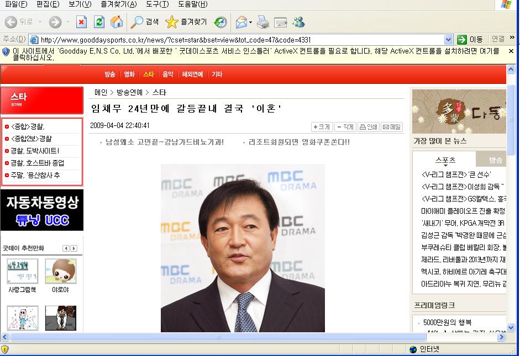This screenshot has width=520, height=356.
Task: Go to the Home page icon
Action: coord(117,22)
